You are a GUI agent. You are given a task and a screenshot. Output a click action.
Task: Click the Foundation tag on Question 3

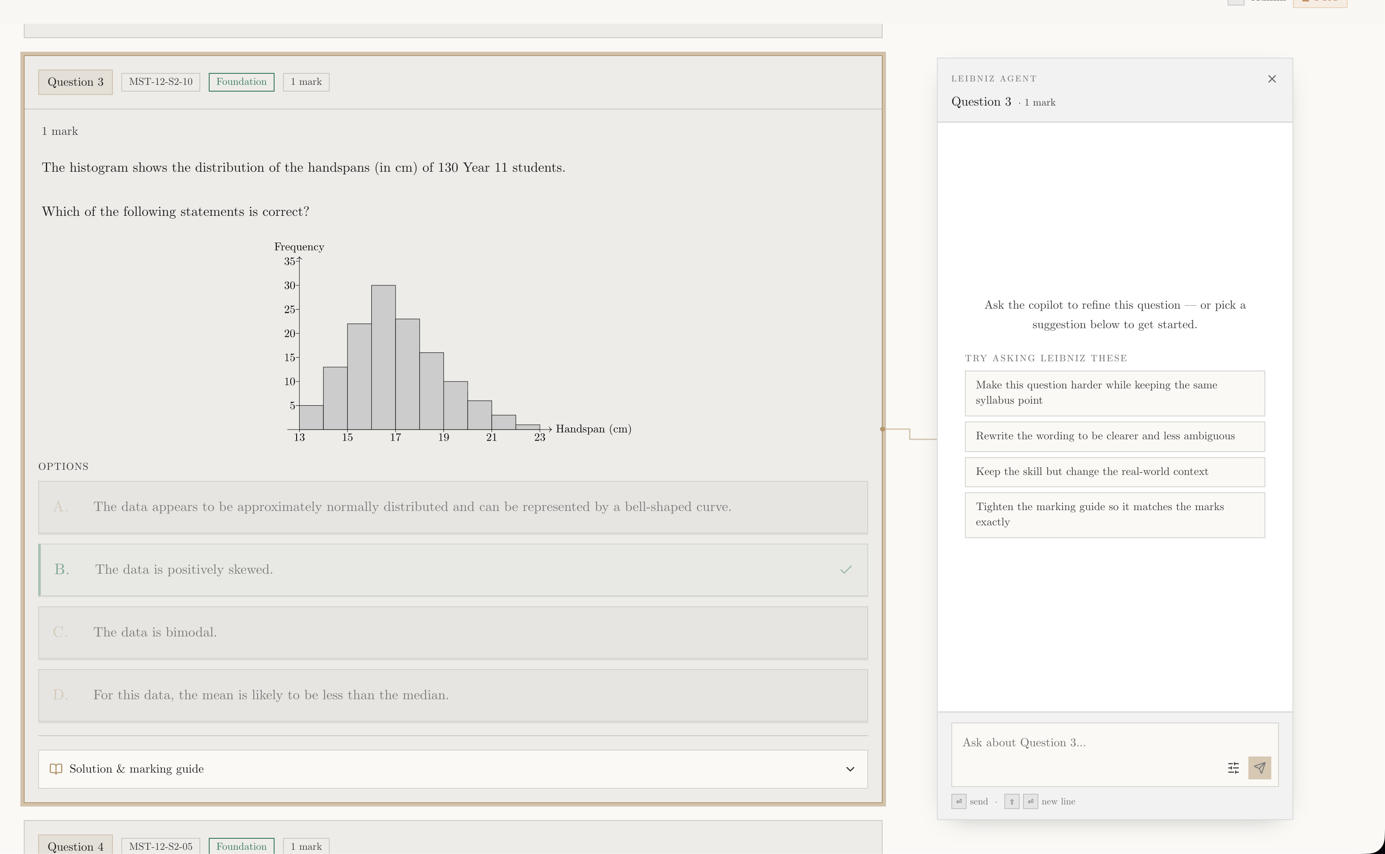(x=241, y=82)
